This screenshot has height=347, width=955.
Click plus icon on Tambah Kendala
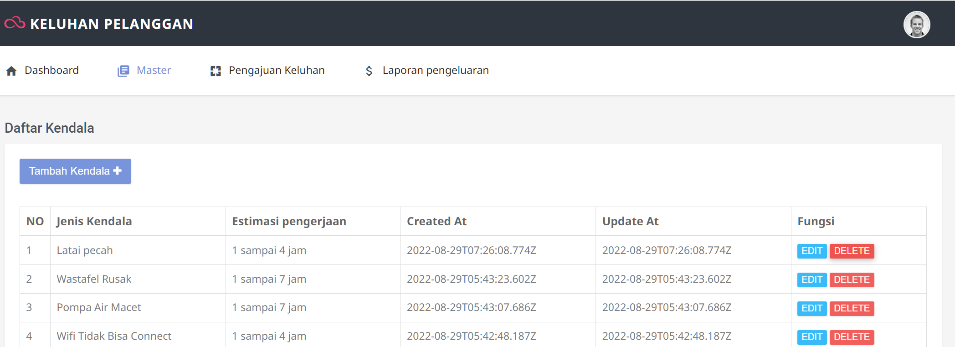click(x=118, y=171)
